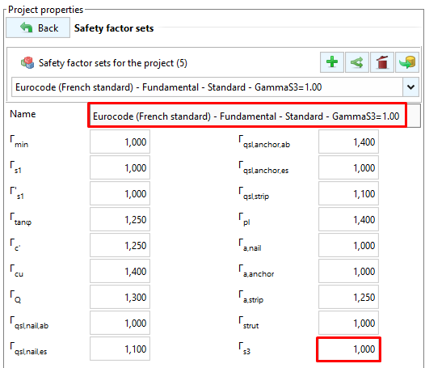The image size is (425, 368).
Task: Click the Γtanφ label
Action: pos(21,219)
